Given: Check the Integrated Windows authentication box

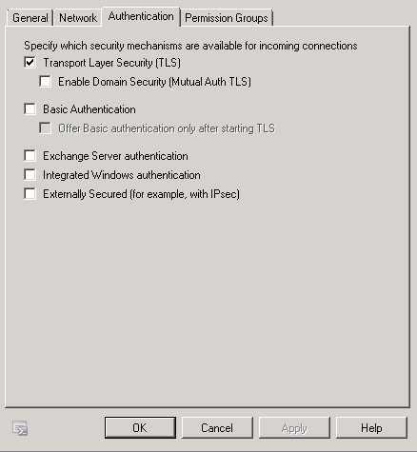Looking at the screenshot, I should [x=30, y=175].
